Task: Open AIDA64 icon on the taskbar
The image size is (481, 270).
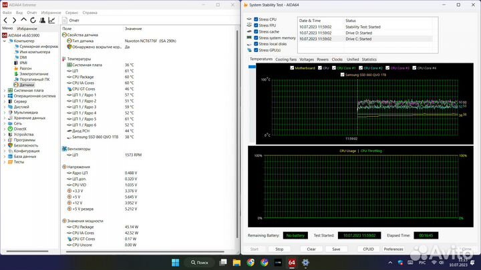Action: 292,263
